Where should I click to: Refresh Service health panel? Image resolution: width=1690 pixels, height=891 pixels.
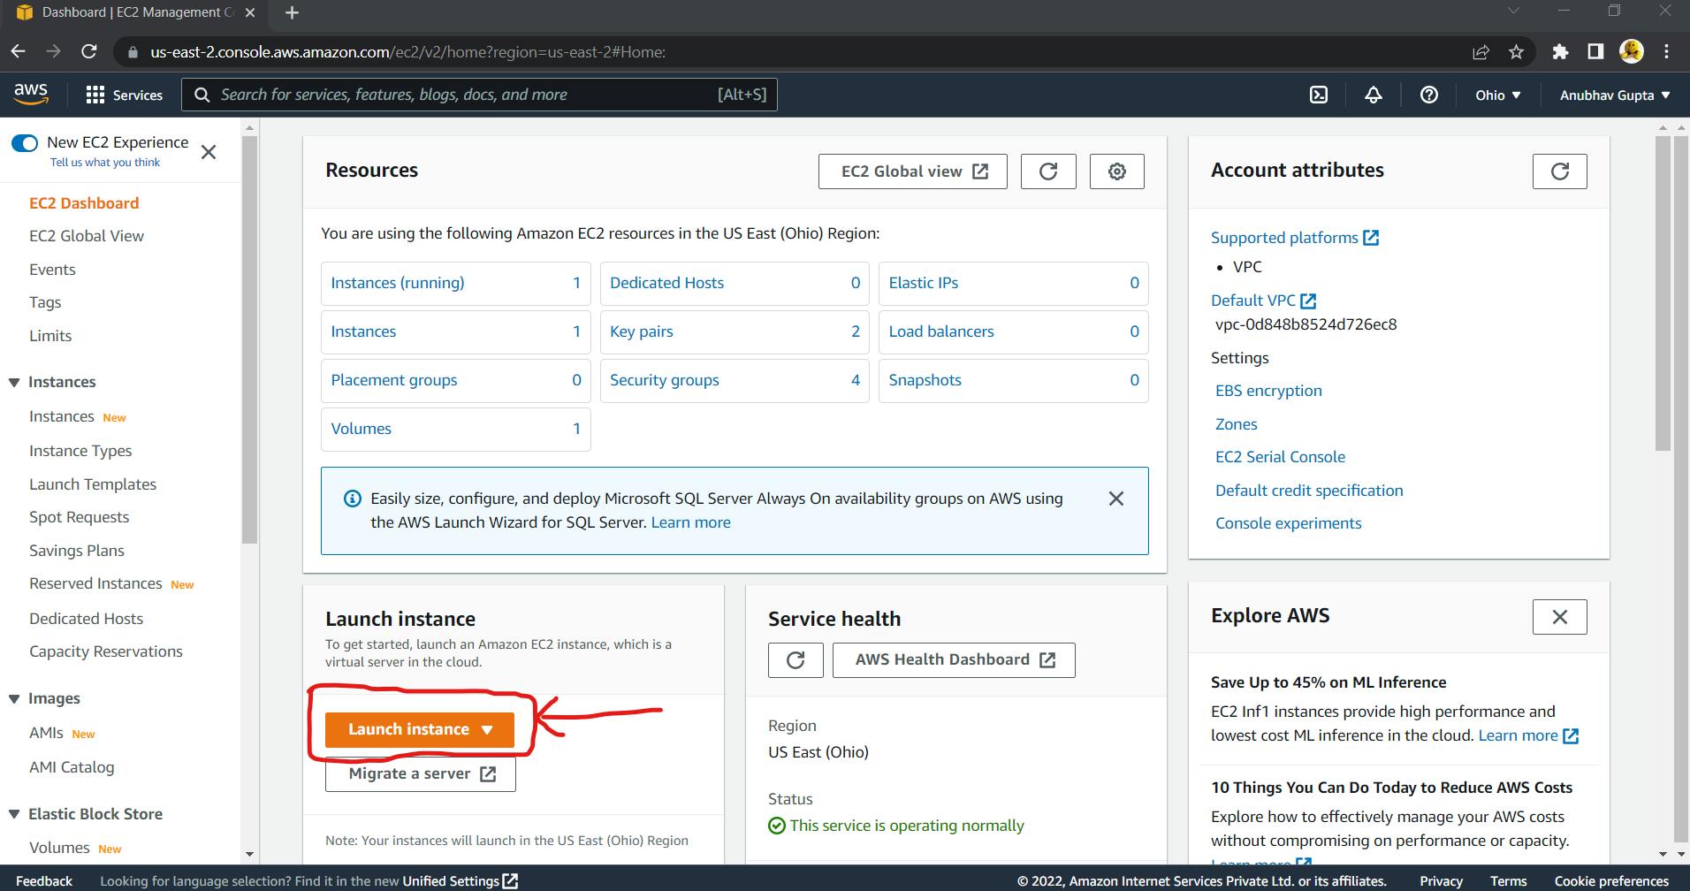pos(796,660)
